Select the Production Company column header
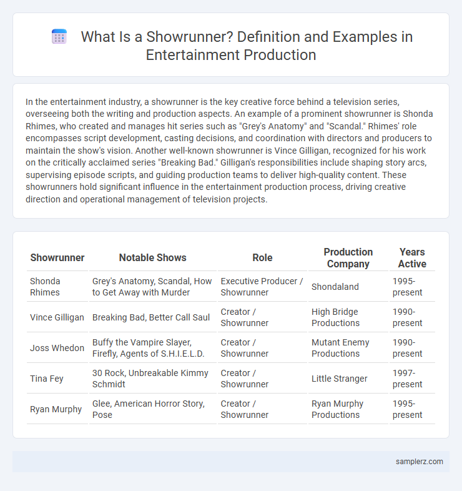 [x=348, y=258]
